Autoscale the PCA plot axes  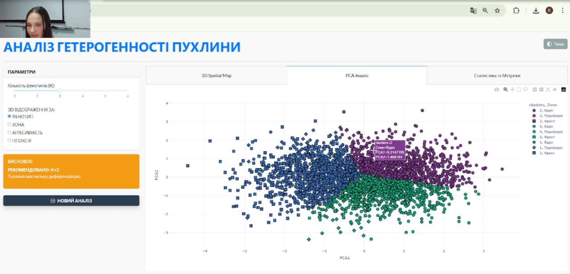548,90
